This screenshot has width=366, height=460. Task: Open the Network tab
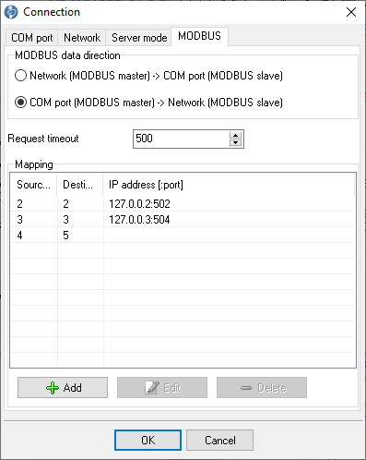pyautogui.click(x=82, y=38)
